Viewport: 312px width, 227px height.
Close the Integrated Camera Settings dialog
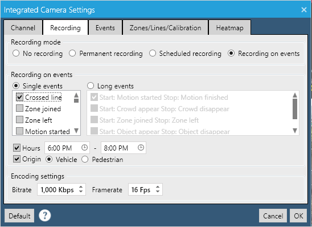coord(304,10)
